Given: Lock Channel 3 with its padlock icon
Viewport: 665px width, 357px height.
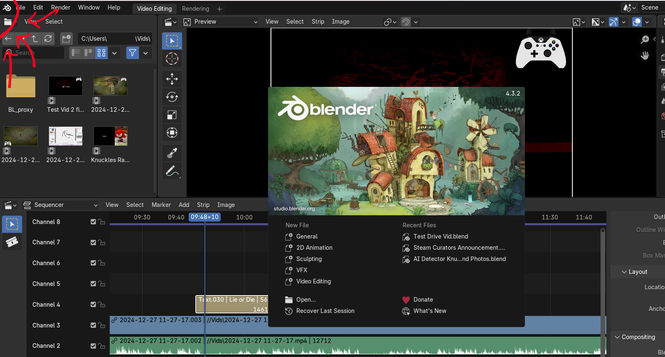Looking at the screenshot, I should [102, 325].
